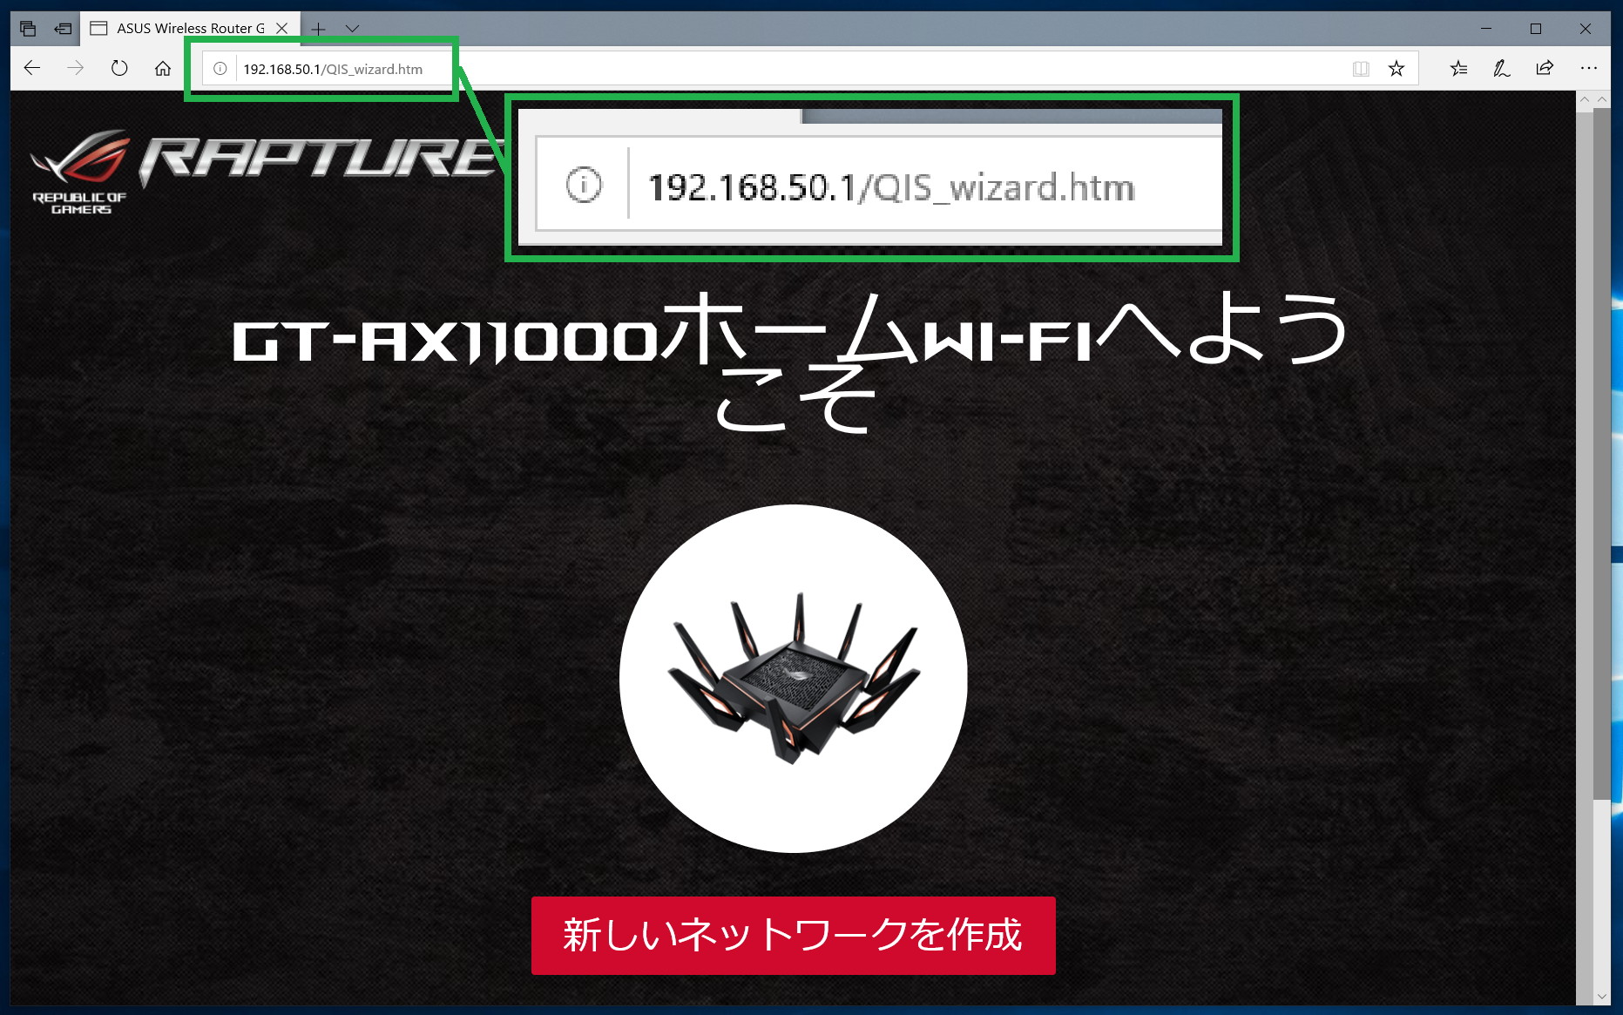Open the tabs you've set aside icon
1623x1015 pixels.
click(28, 29)
